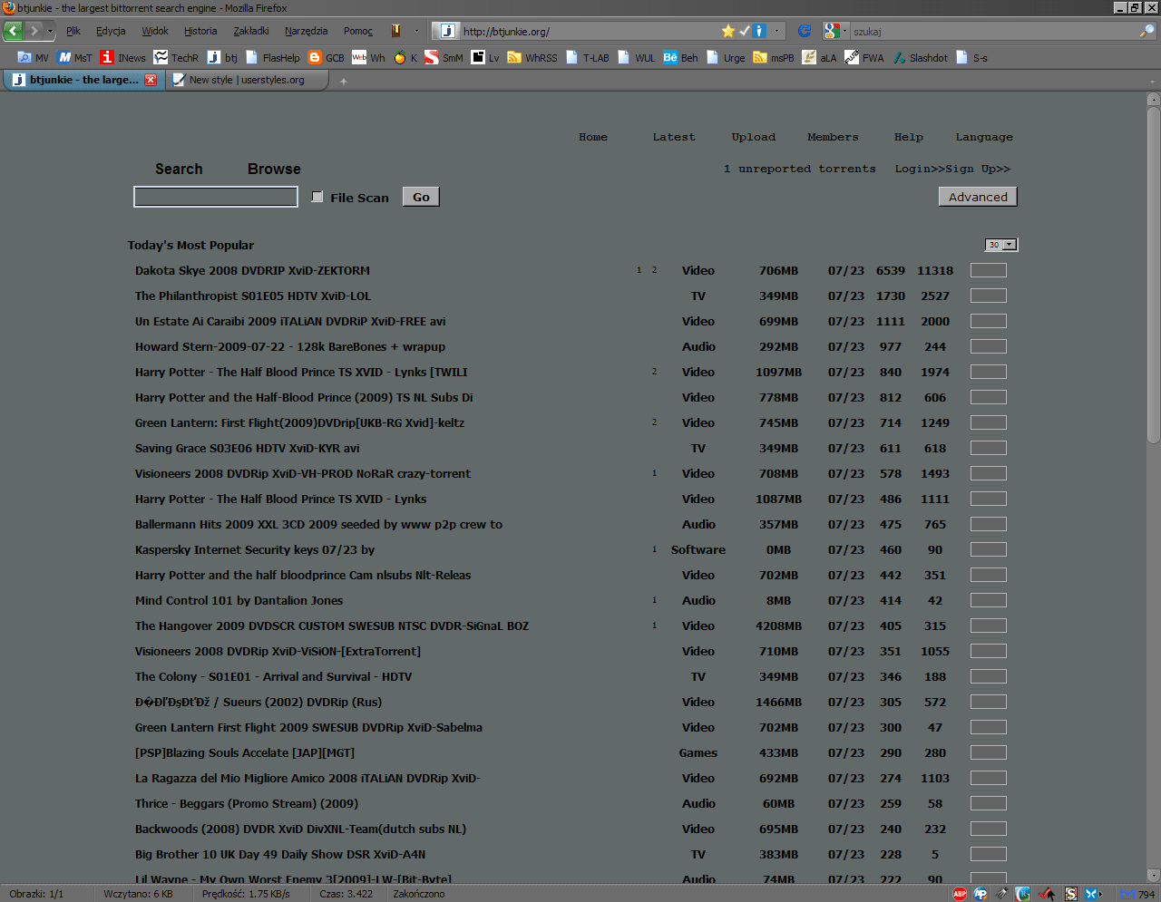Click the Firebug beetle status icon
This screenshot has height=902, width=1161.
(x=1001, y=894)
